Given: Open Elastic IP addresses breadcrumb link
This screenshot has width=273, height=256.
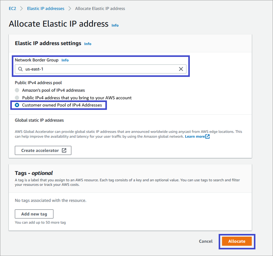Looking at the screenshot, I should [x=45, y=8].
